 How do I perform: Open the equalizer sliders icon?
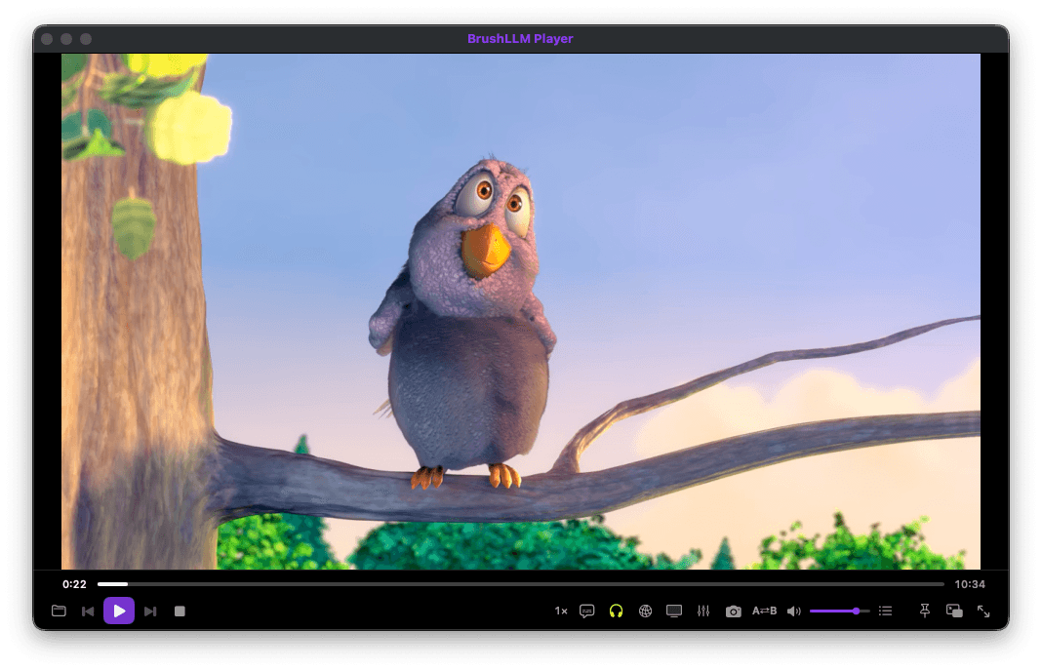(703, 612)
